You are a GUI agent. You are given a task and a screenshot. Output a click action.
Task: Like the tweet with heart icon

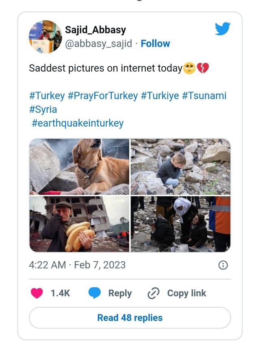click(x=37, y=293)
